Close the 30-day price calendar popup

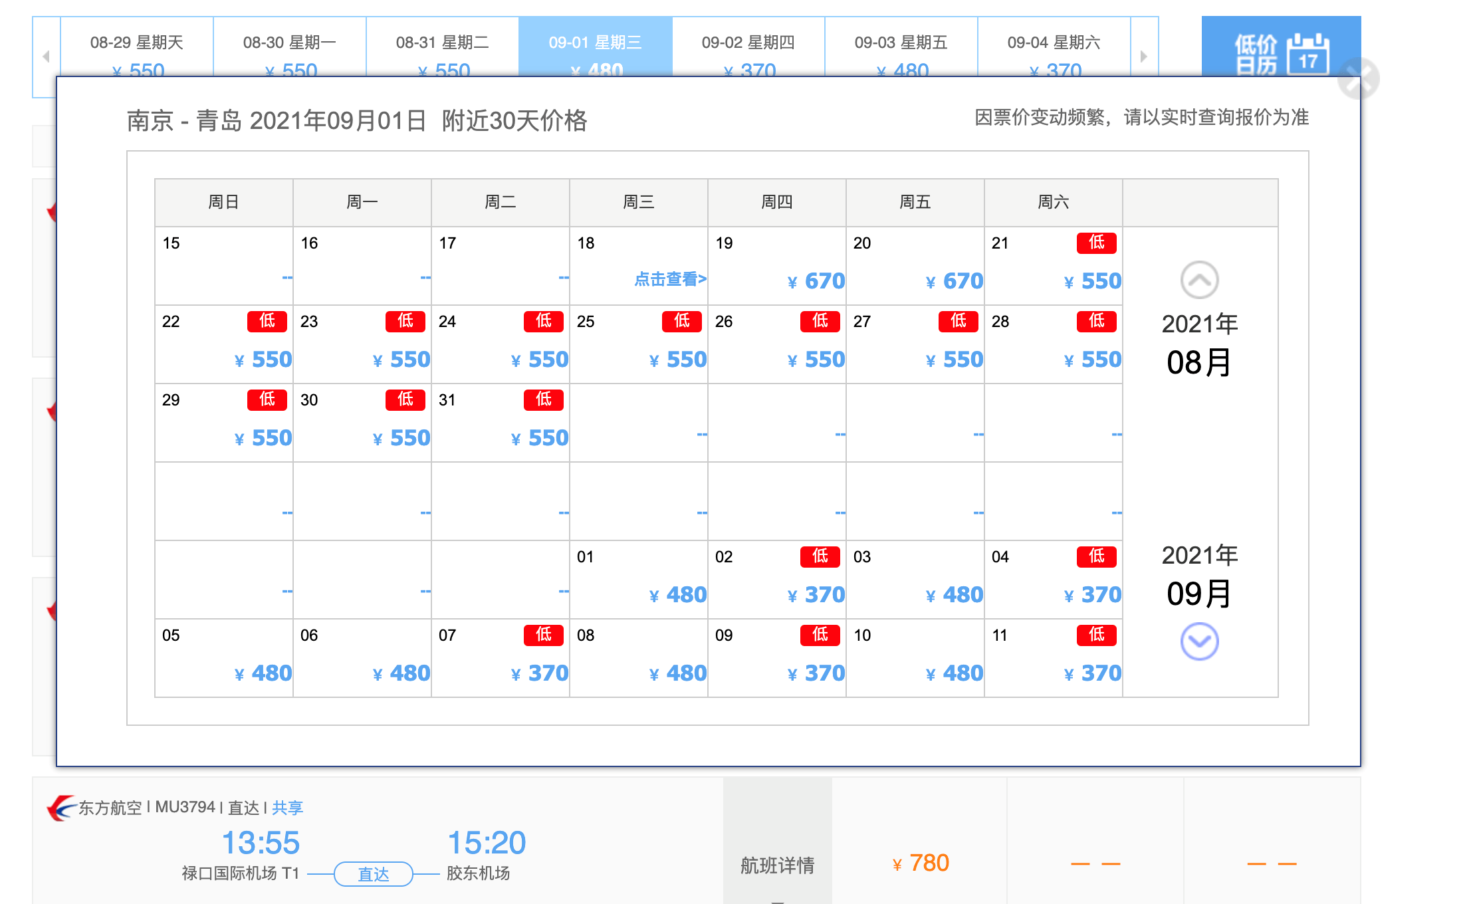(x=1359, y=78)
